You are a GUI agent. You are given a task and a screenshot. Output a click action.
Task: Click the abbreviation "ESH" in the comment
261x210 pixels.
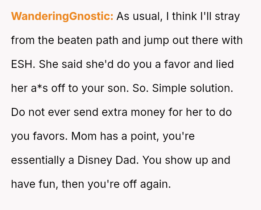pyautogui.click(x=23, y=64)
